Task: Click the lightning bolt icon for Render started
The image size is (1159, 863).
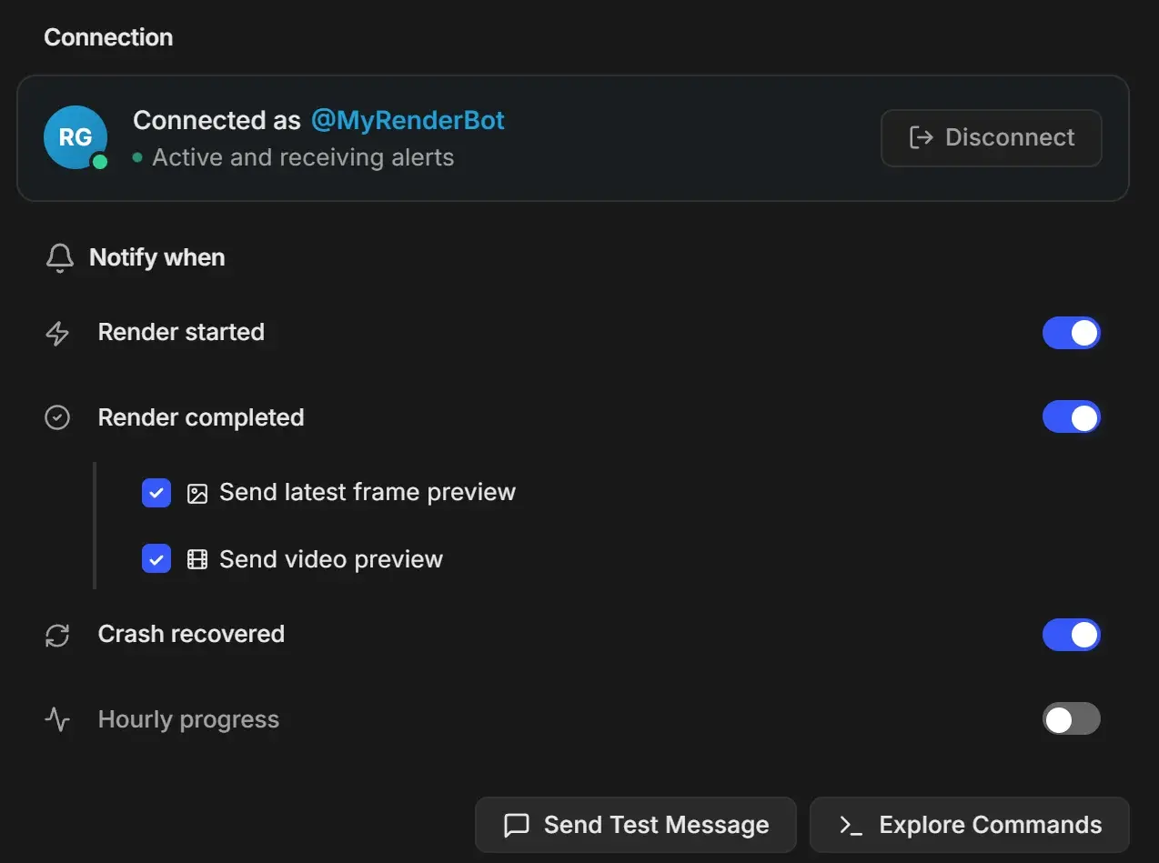Action: pyautogui.click(x=57, y=334)
